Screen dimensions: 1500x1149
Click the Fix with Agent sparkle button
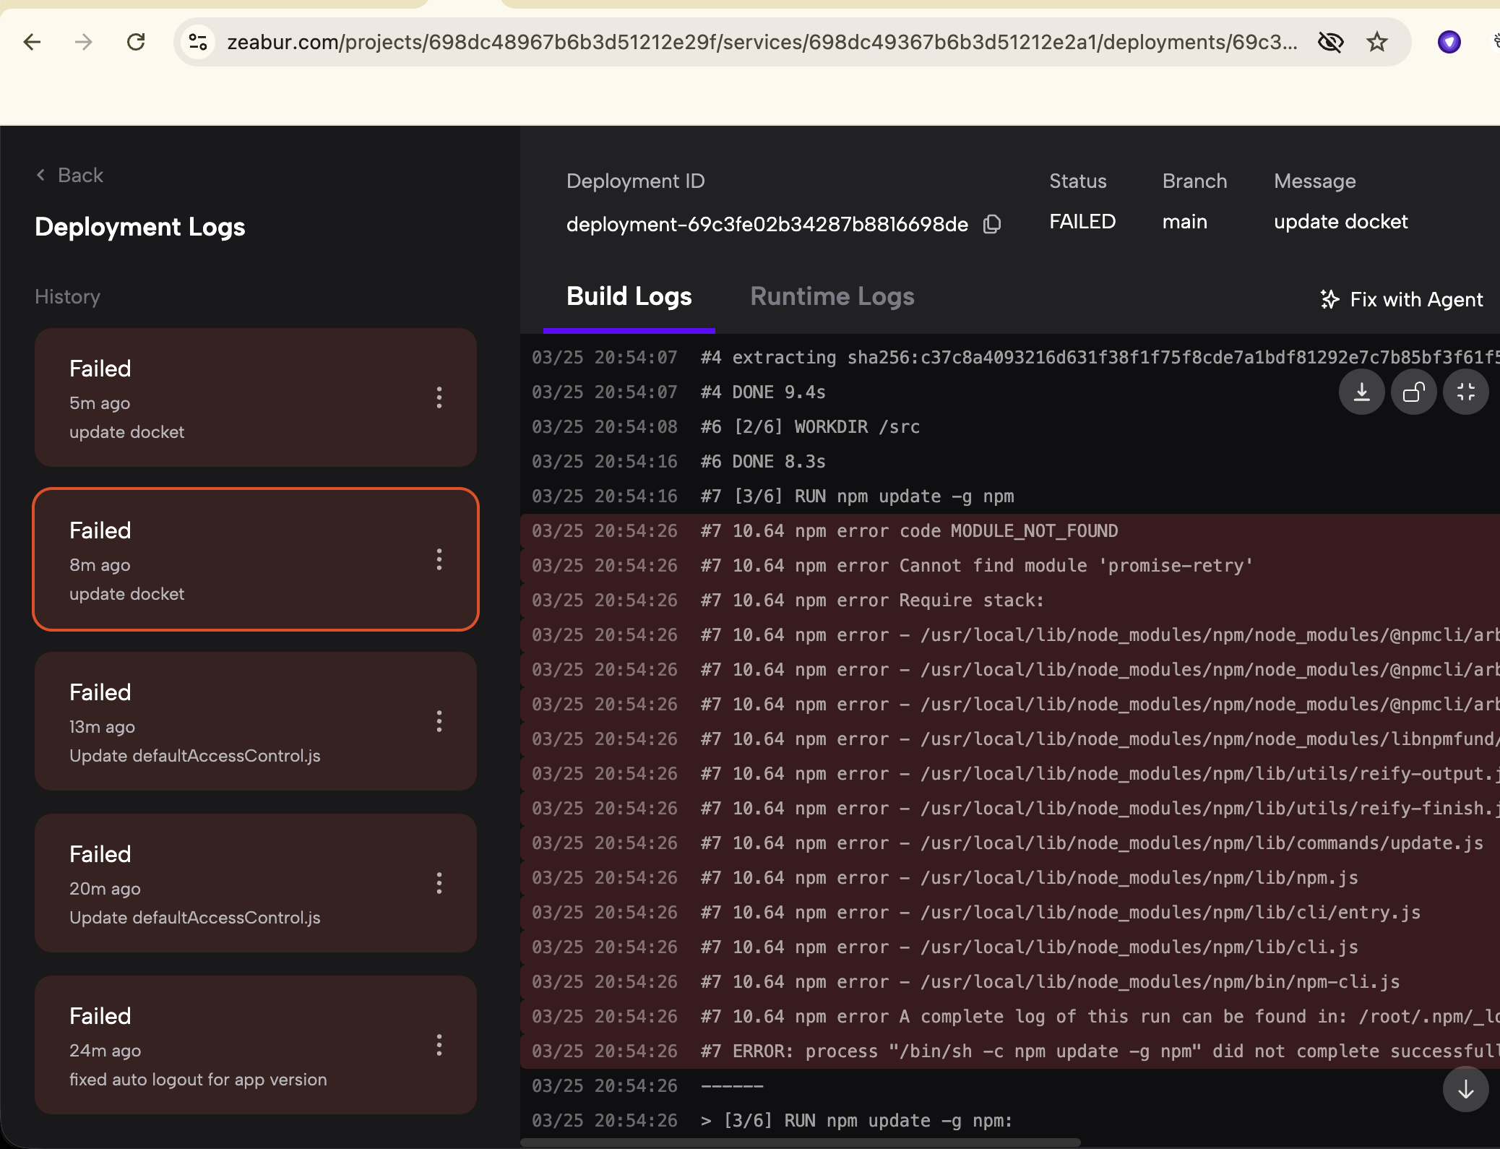tap(1401, 299)
